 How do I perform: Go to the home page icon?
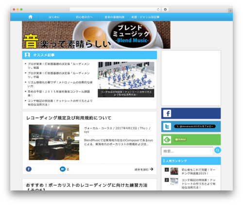click(30, 17)
